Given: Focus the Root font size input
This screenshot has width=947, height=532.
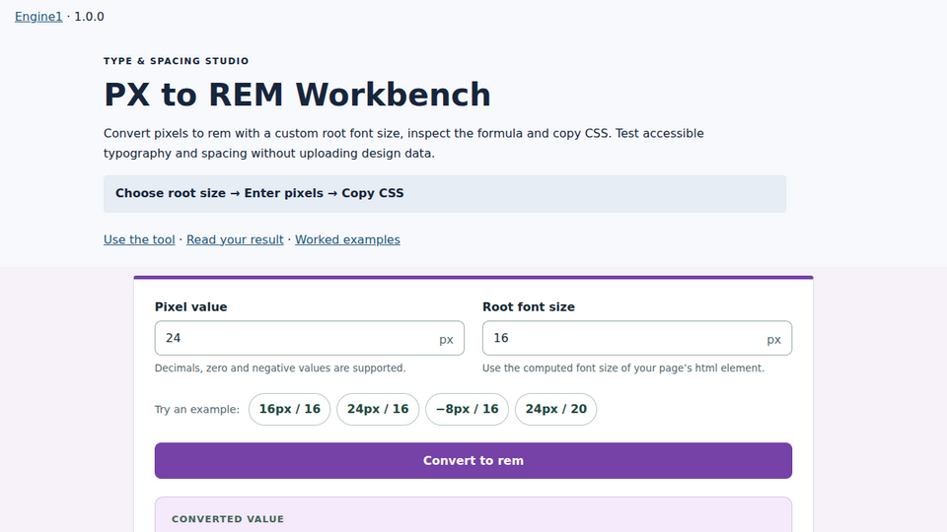Looking at the screenshot, I should coord(637,338).
